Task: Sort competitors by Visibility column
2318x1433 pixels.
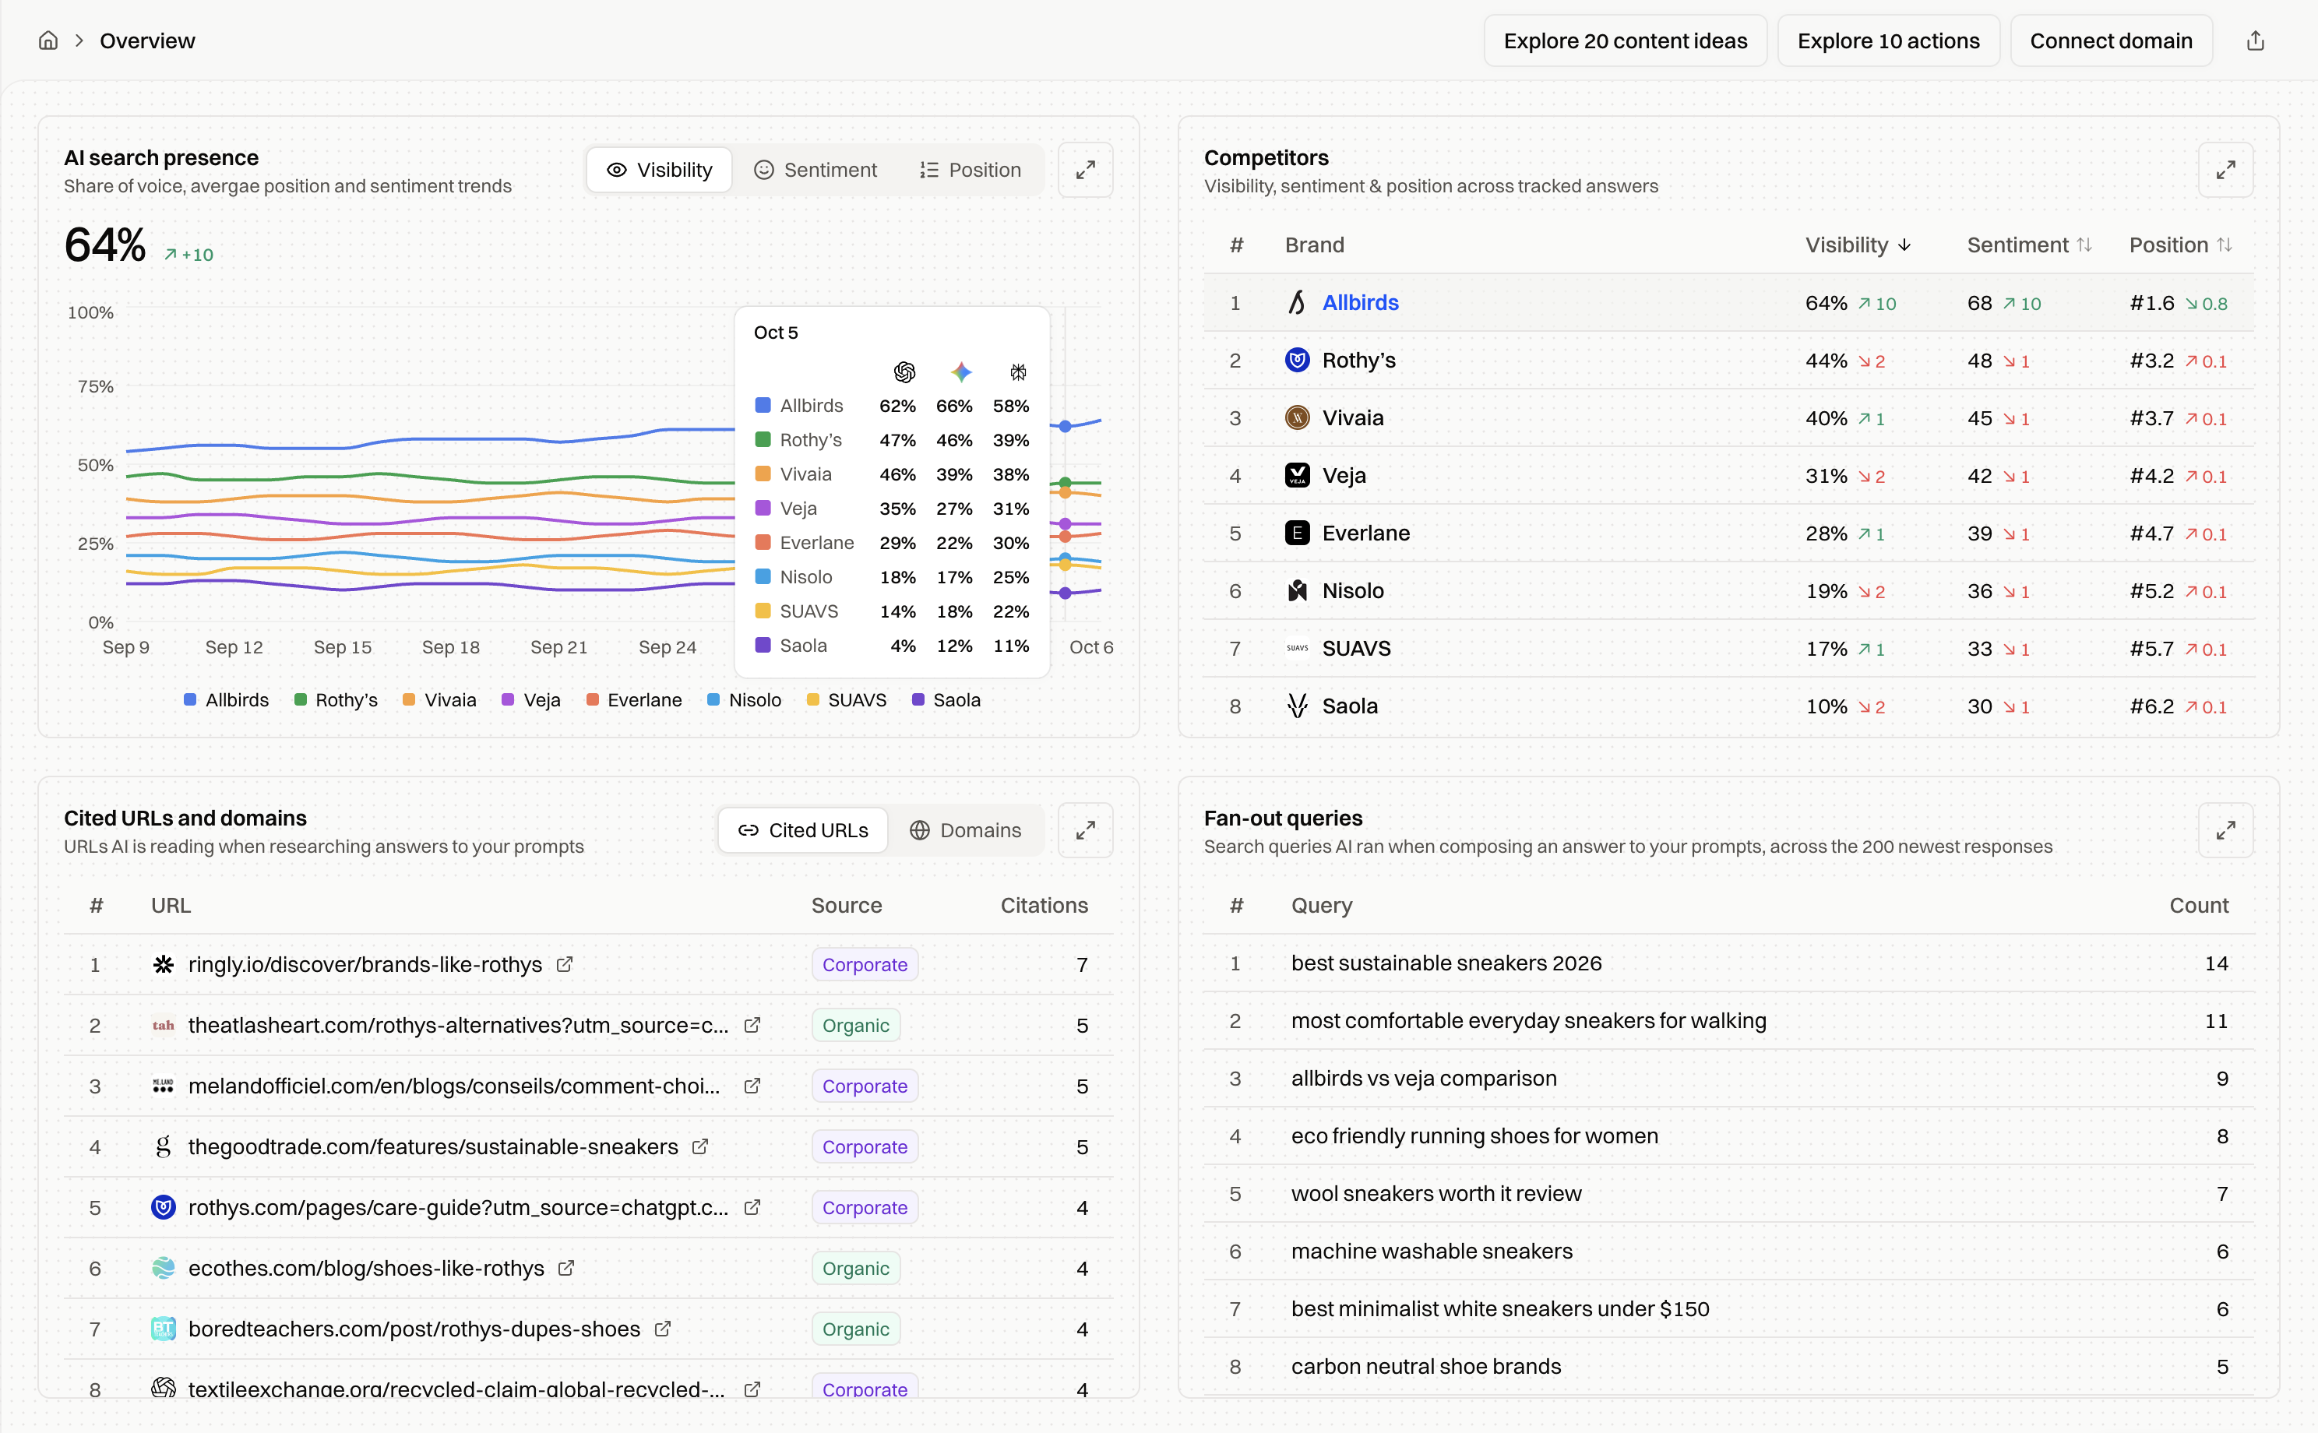Action: 1858,245
